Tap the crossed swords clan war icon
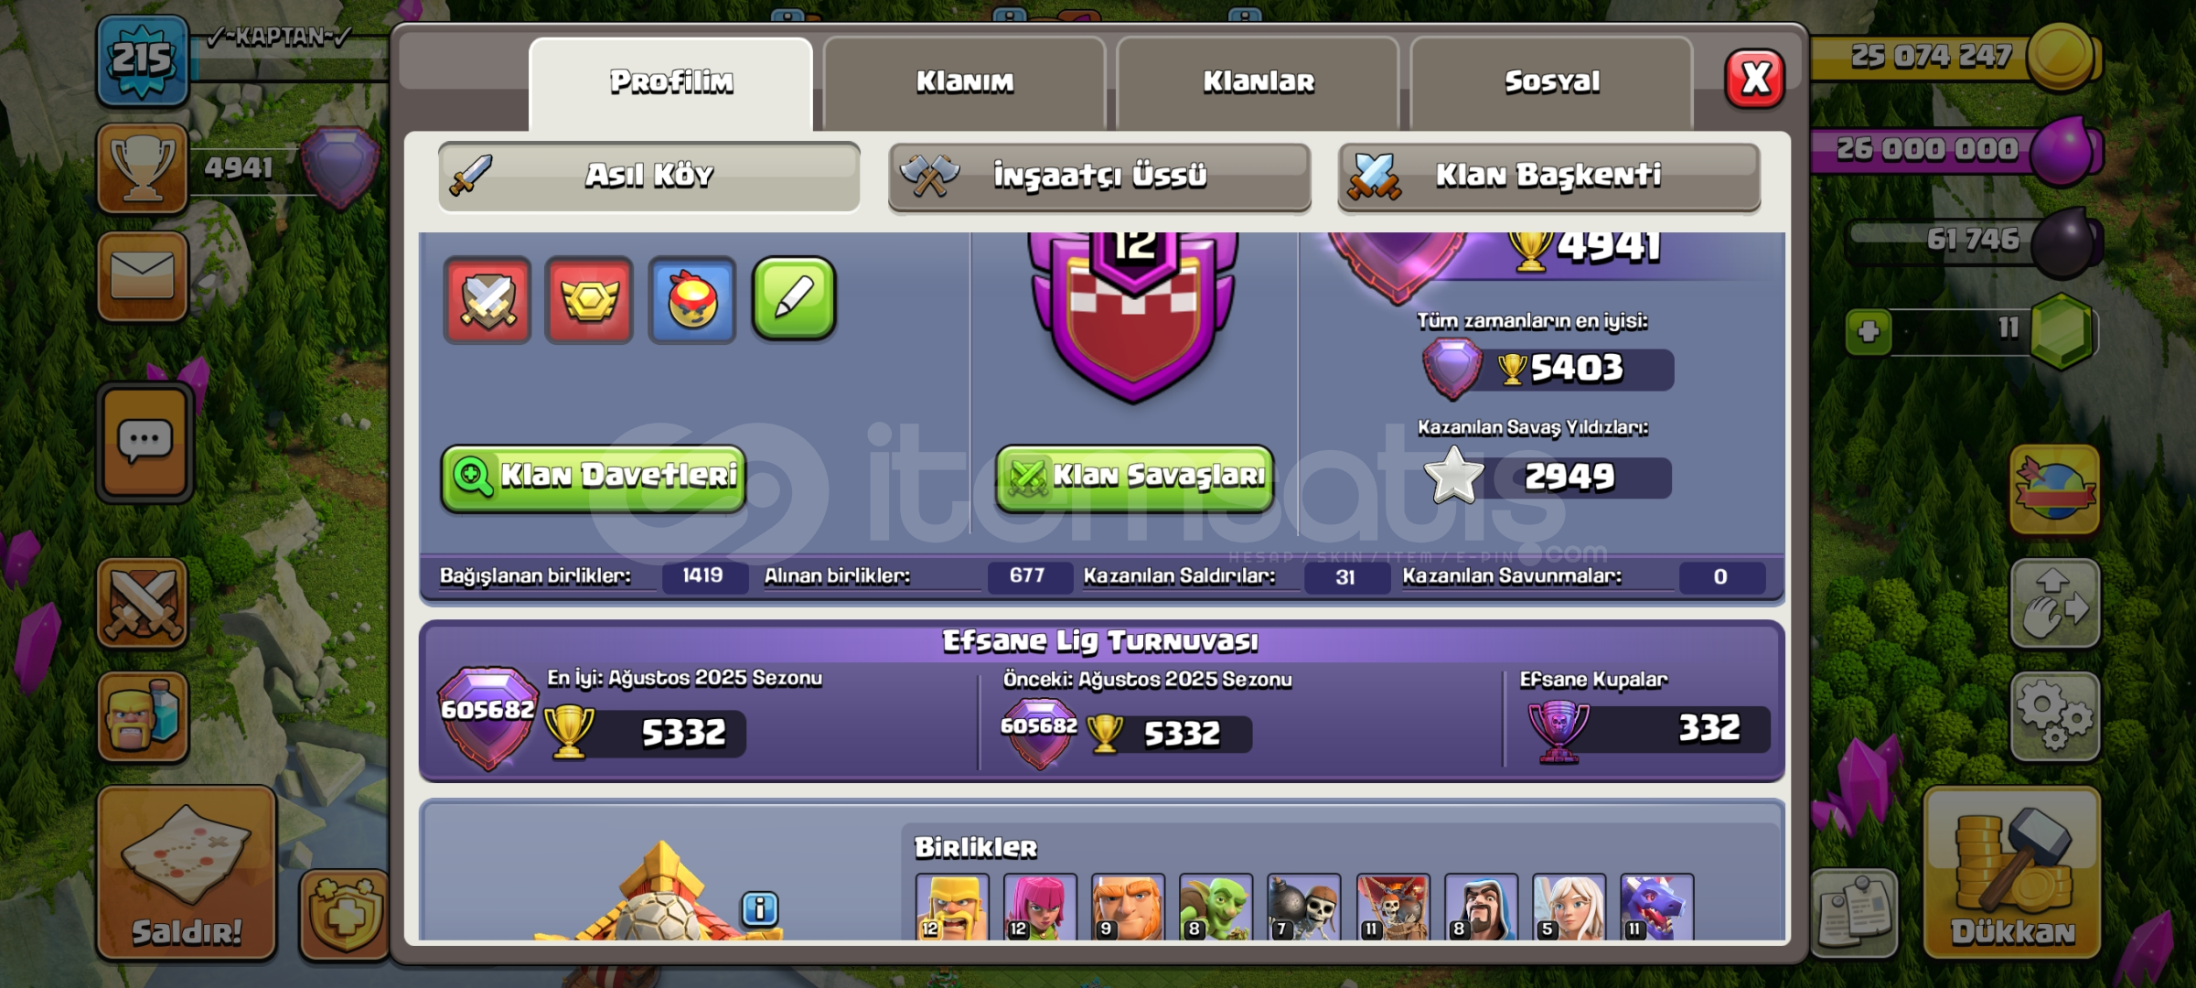 click(x=143, y=603)
